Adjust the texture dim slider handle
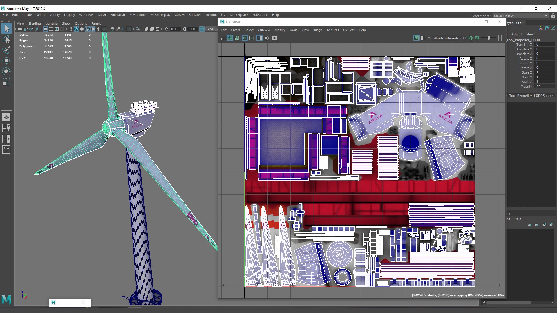The image size is (557, 313). 489,38
